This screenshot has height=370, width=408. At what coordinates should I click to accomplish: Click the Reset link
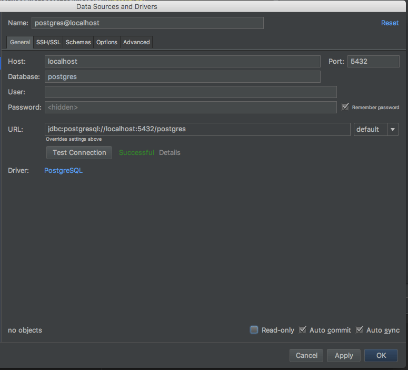[x=390, y=23]
